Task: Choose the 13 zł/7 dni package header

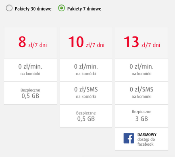Action: [142, 43]
